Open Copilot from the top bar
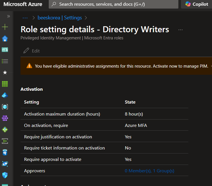This screenshot has width=212, height=186. pyautogui.click(x=196, y=4)
